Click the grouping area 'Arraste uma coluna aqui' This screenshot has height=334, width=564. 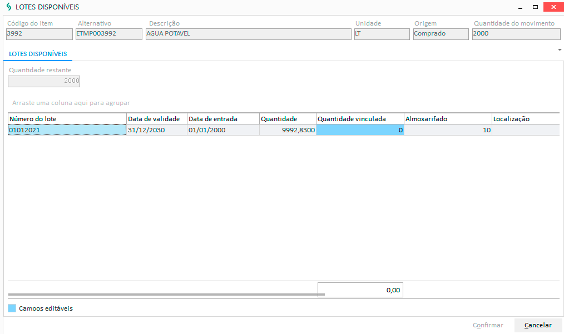(x=71, y=103)
